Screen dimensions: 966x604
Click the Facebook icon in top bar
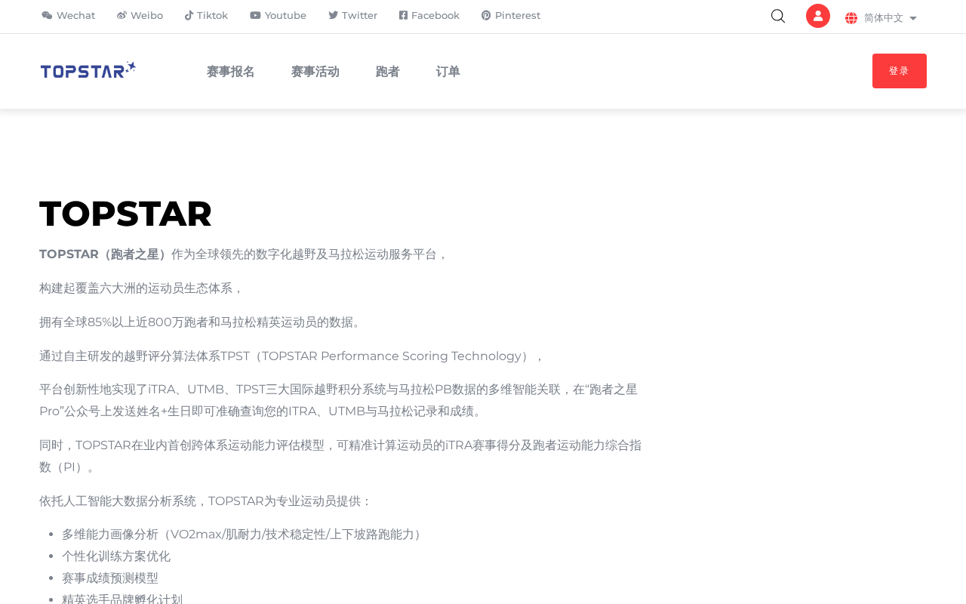pyautogui.click(x=403, y=16)
